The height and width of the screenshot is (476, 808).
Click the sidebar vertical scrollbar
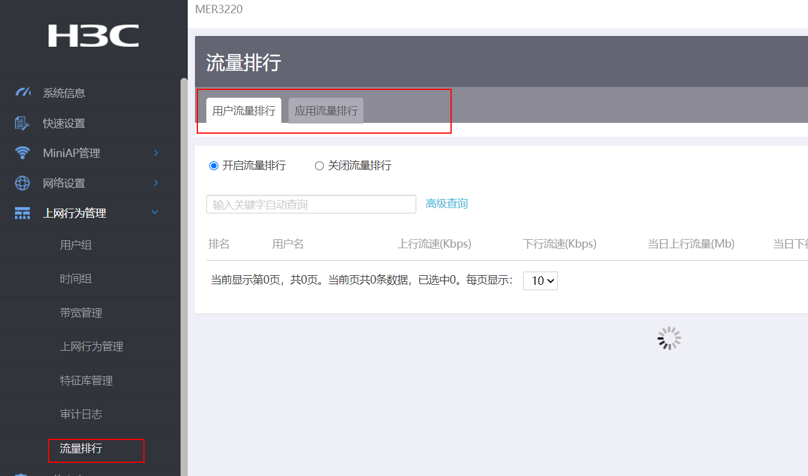click(x=184, y=276)
